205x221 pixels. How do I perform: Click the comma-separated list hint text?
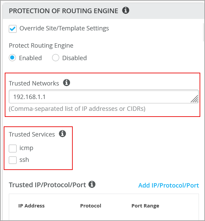77,108
